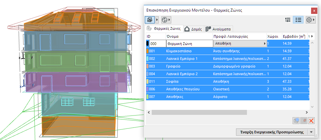Expand the arrow beside the refresh icon
Viewport: 321px width, 140px height.
(170, 20)
